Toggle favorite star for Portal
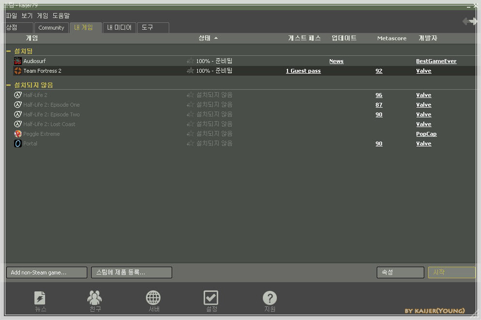 [x=190, y=144]
